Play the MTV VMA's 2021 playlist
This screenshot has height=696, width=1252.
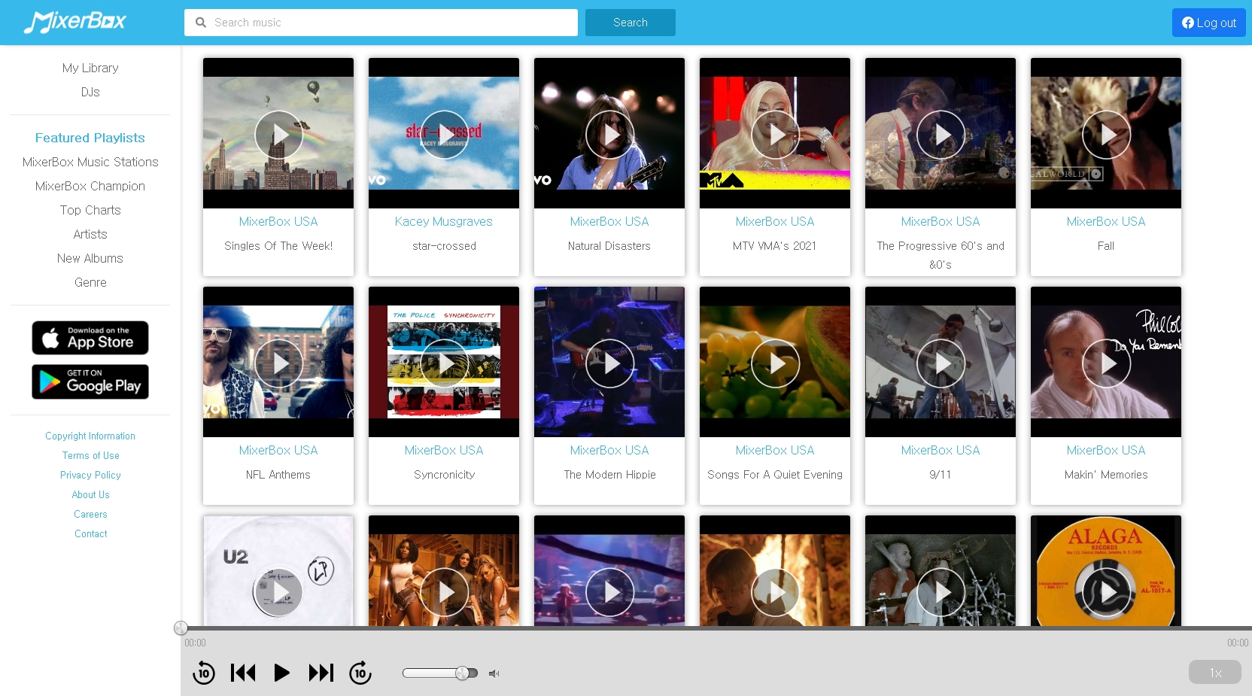(775, 135)
